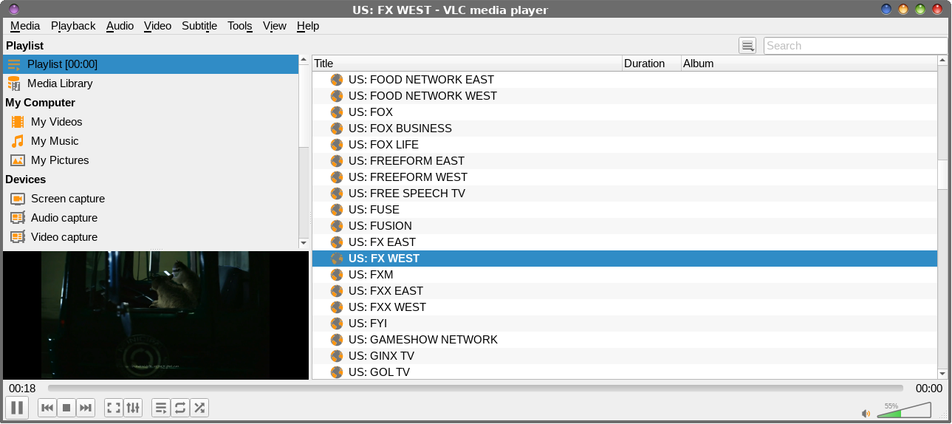Screen dimensions: 952x424
Task: Click sidebar scroll up arrow
Action: click(303, 60)
